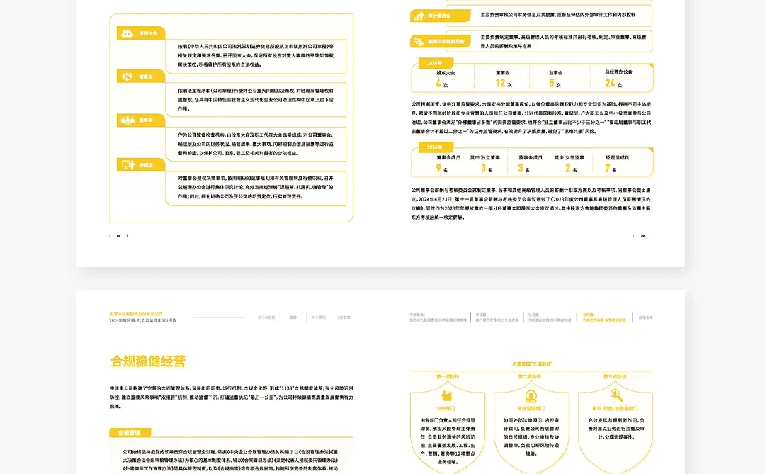The image size is (765, 474).
Task: Click the 业务部门 shield icon under 第一道防线
Action: click(x=446, y=395)
